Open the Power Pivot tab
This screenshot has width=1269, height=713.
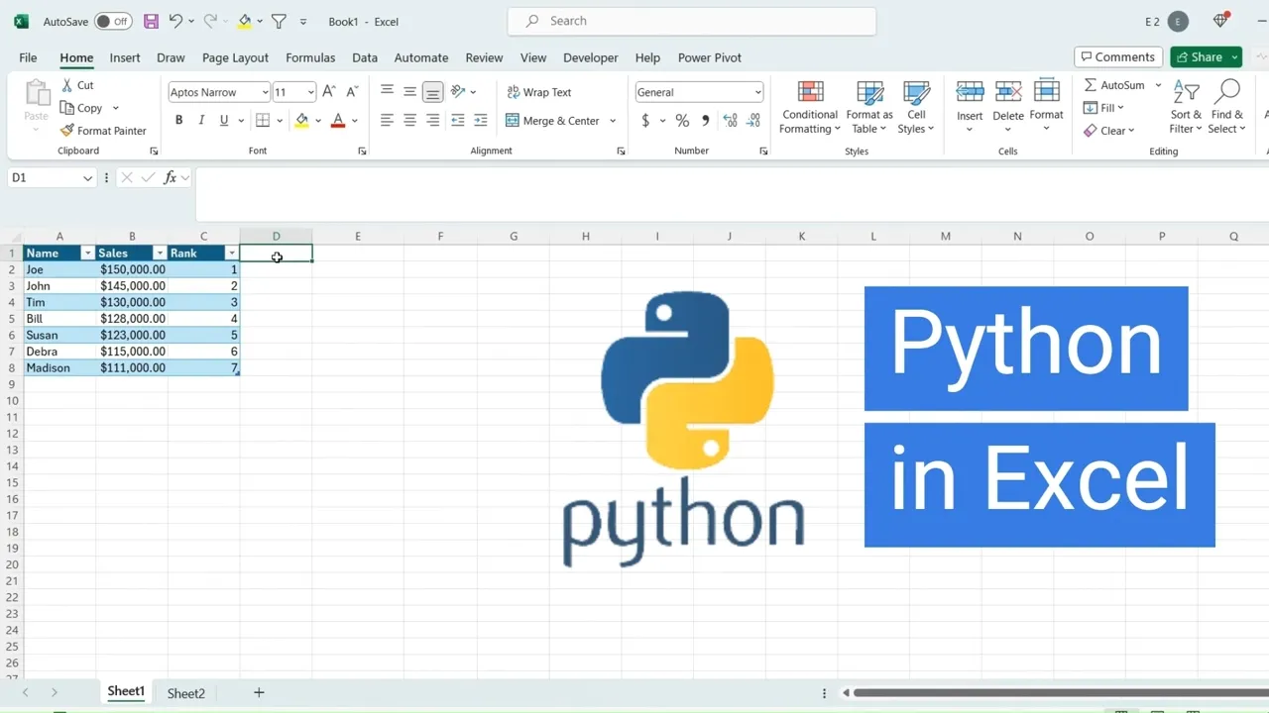(x=710, y=57)
